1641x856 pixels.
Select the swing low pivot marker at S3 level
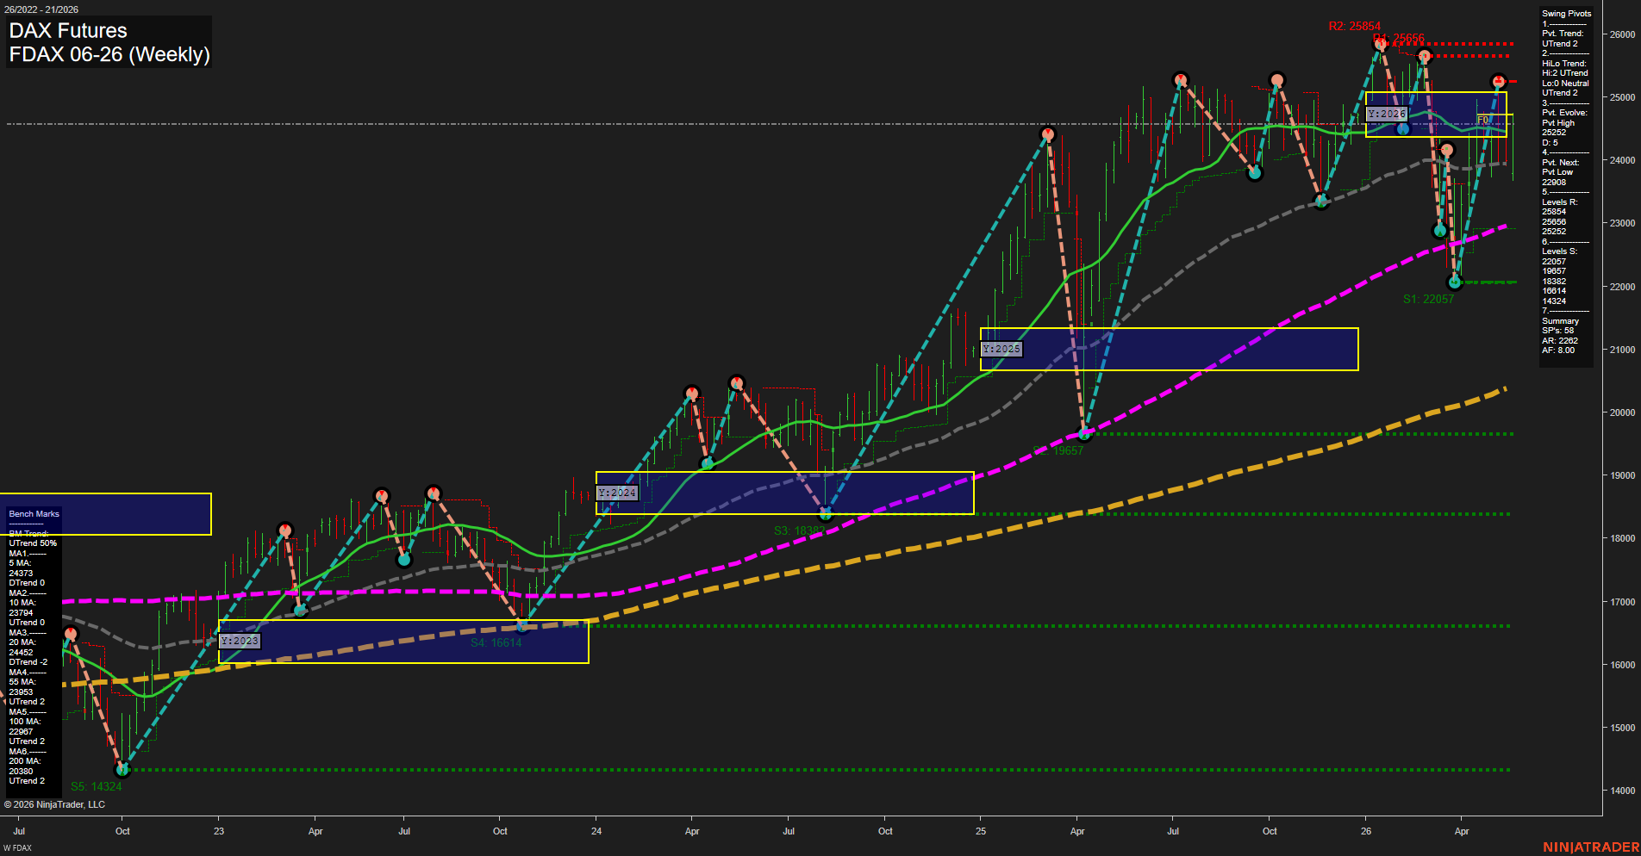(x=826, y=514)
